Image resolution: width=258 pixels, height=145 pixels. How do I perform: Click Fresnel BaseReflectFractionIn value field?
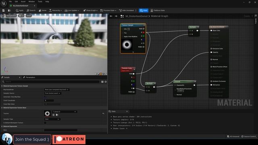180,91
